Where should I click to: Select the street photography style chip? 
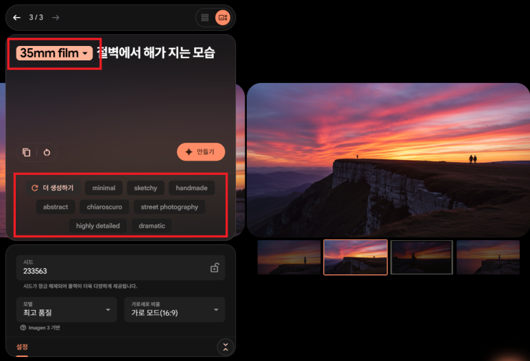pos(169,207)
